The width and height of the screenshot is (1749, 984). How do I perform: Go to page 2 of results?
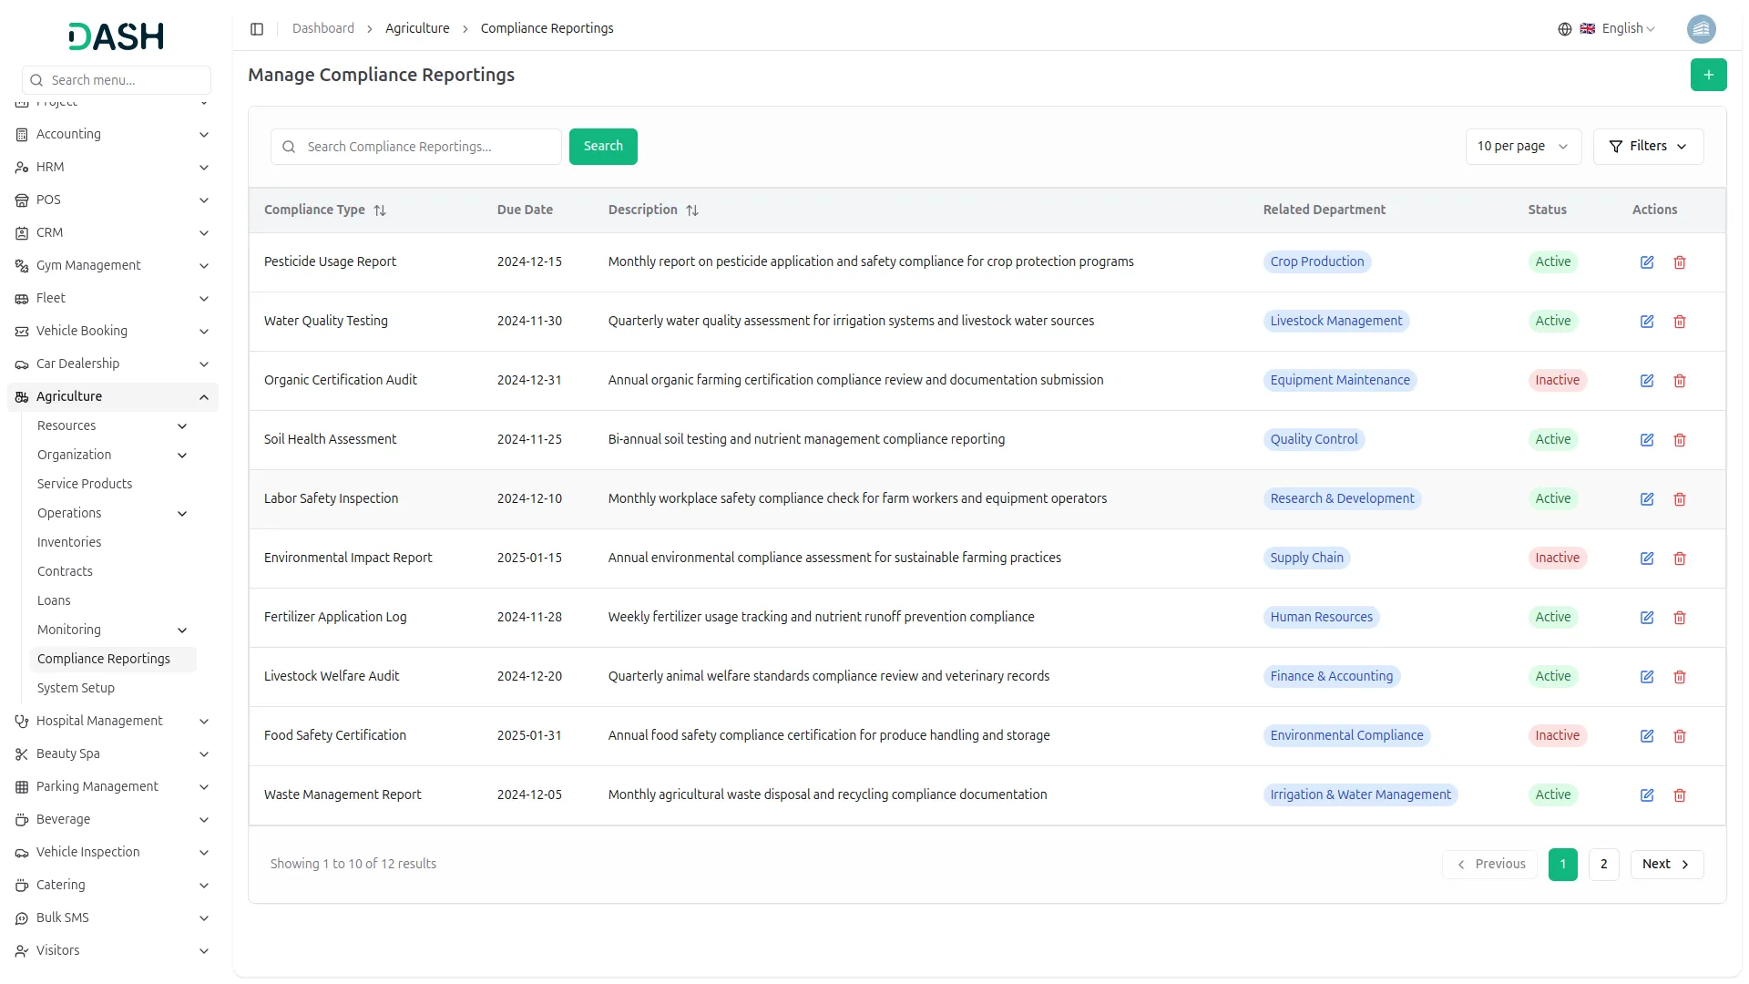[1603, 865]
